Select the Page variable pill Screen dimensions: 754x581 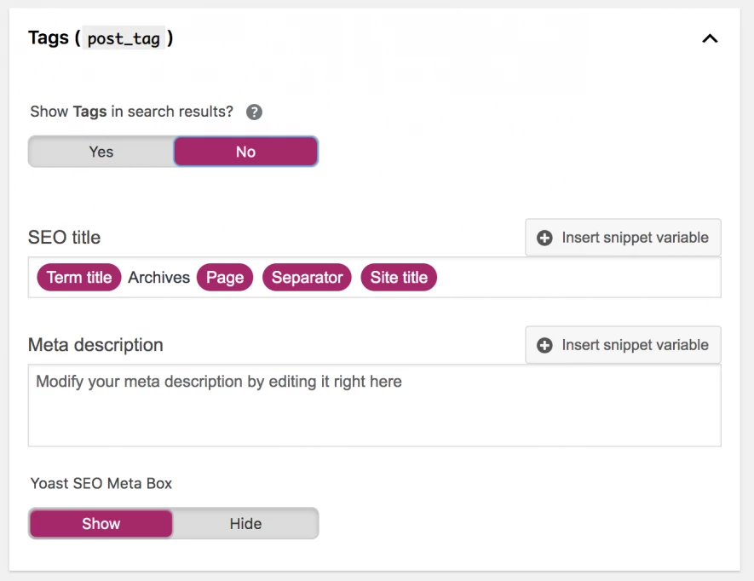point(225,278)
